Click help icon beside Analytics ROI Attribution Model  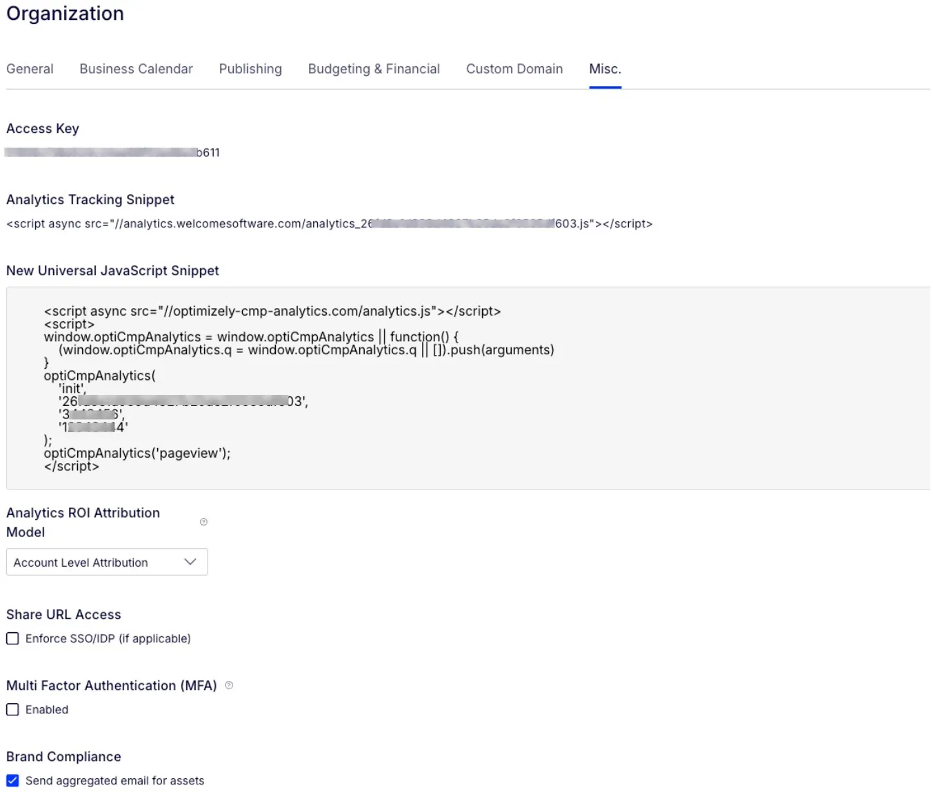coord(203,522)
